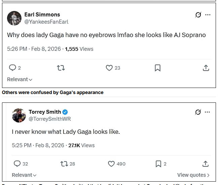
Task: Open Grok icon on Earl Simmons' tweet
Action: pyautogui.click(x=198, y=15)
